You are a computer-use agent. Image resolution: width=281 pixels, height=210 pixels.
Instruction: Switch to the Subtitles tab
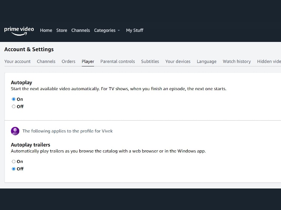150,62
